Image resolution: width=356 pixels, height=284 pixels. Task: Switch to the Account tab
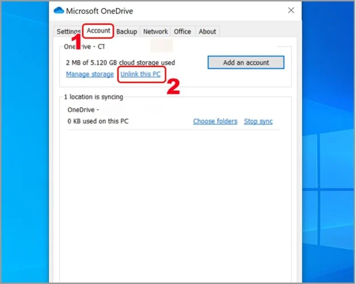[x=98, y=31]
